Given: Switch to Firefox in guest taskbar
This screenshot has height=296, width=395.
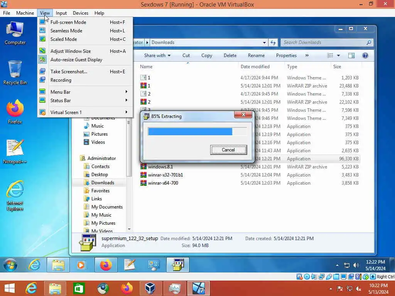Looking at the screenshot, I should pos(106,265).
